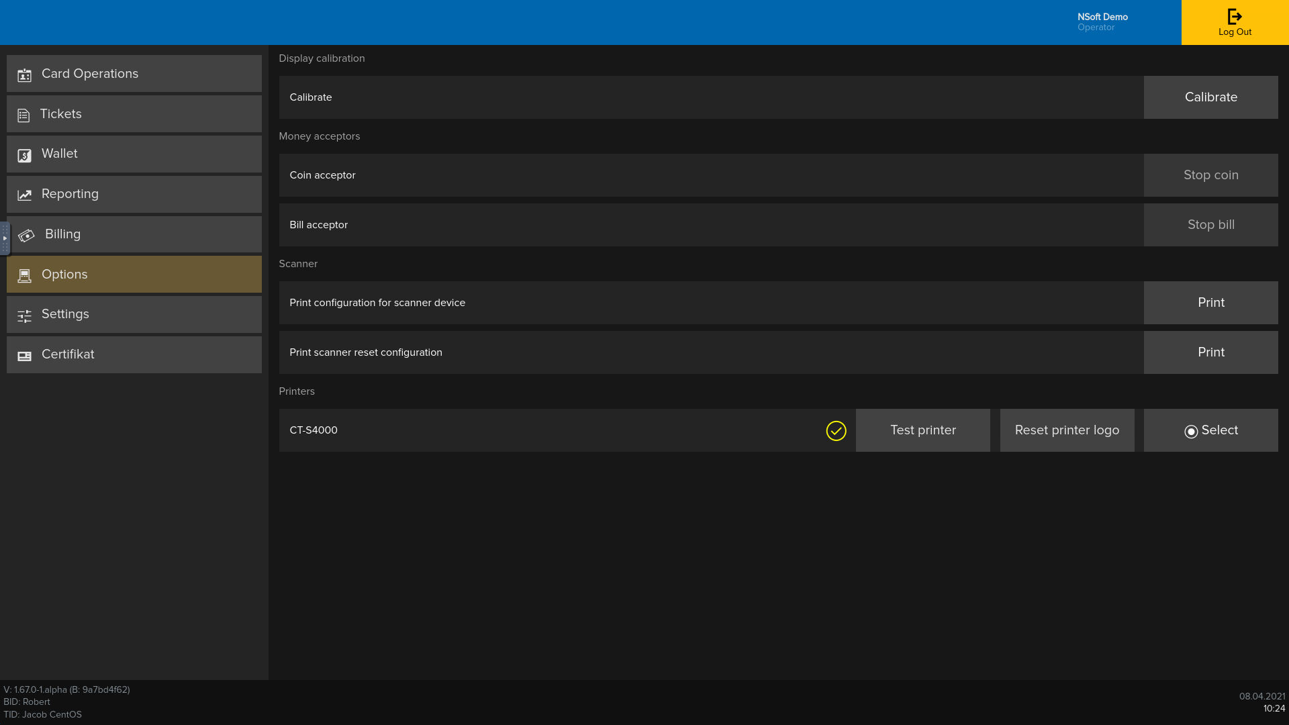Click the Tickets sidebar icon

[x=24, y=115]
